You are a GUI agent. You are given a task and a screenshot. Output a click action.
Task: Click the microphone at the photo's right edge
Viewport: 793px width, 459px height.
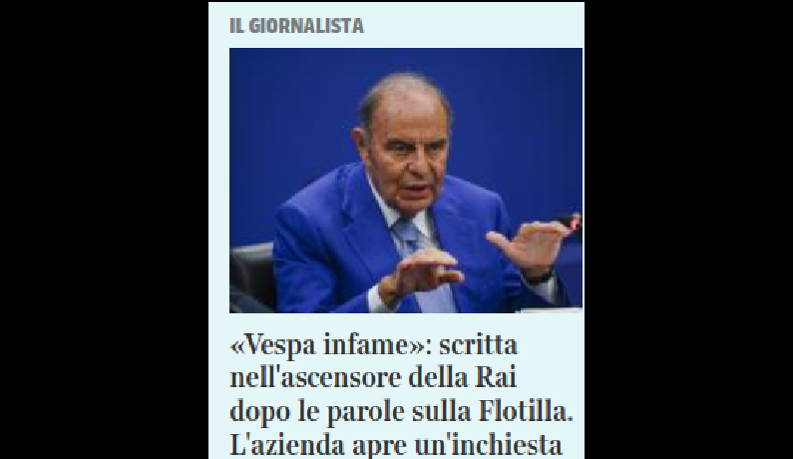tap(572, 223)
